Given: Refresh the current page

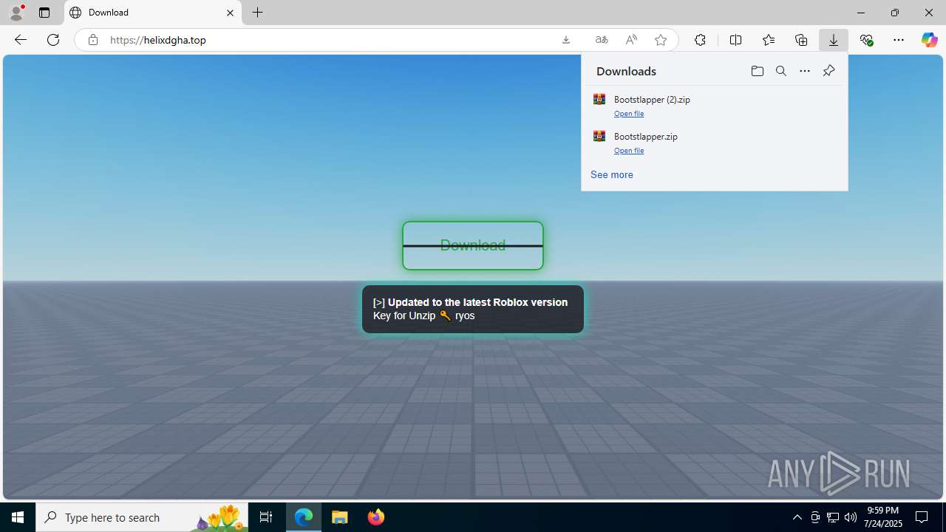Looking at the screenshot, I should [53, 40].
